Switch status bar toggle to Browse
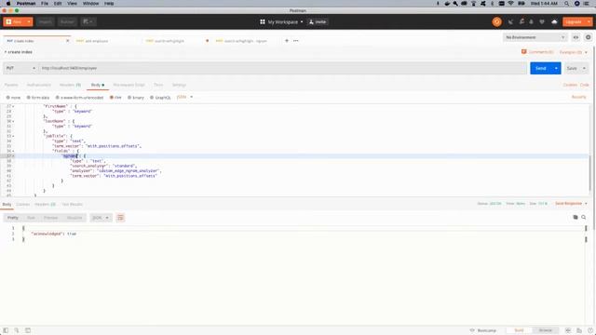Image resolution: width=596 pixels, height=335 pixels. (x=546, y=330)
